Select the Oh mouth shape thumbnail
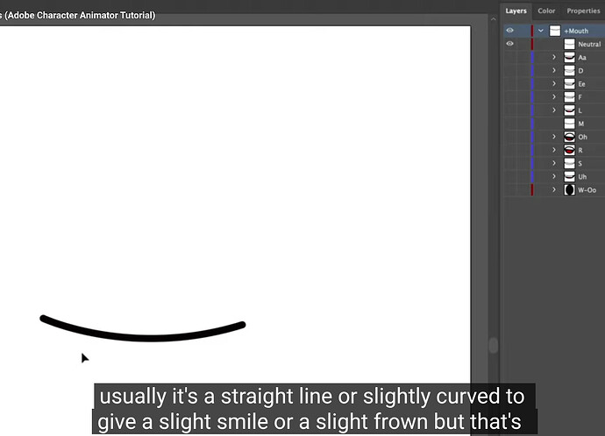 point(569,137)
